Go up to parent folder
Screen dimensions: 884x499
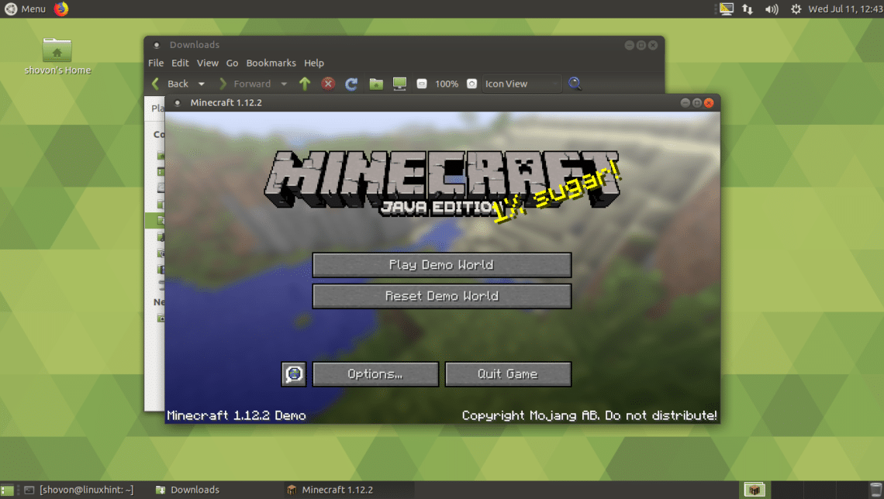[x=305, y=84]
